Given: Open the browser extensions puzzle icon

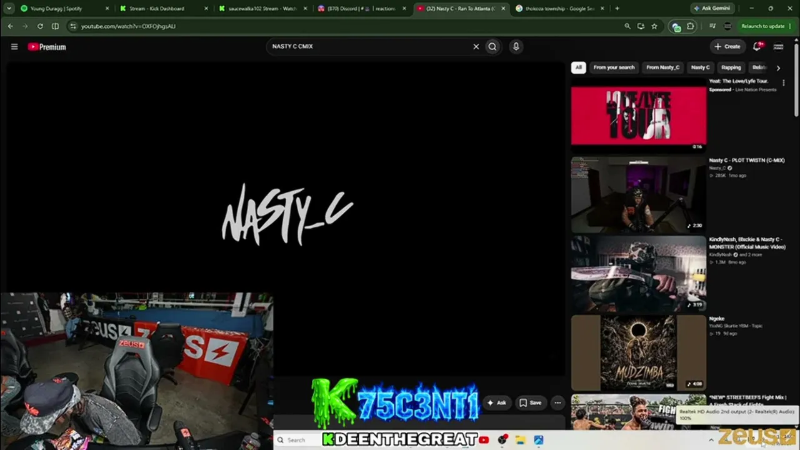Looking at the screenshot, I should (691, 26).
